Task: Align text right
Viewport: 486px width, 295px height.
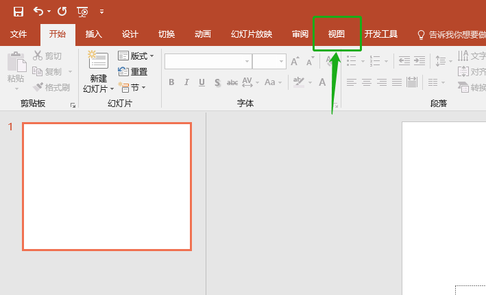Action: pos(382,82)
